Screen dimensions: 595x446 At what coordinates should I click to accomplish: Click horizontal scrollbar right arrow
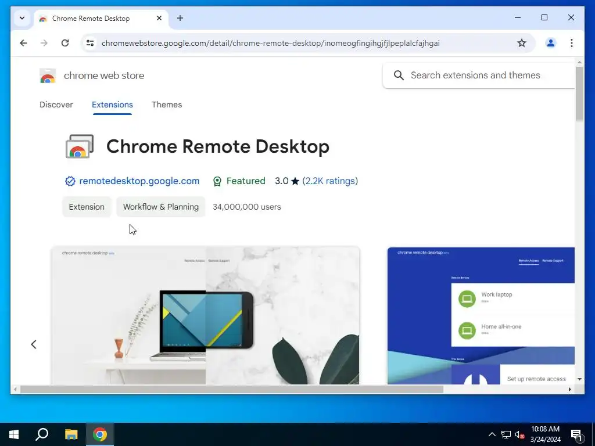point(569,390)
